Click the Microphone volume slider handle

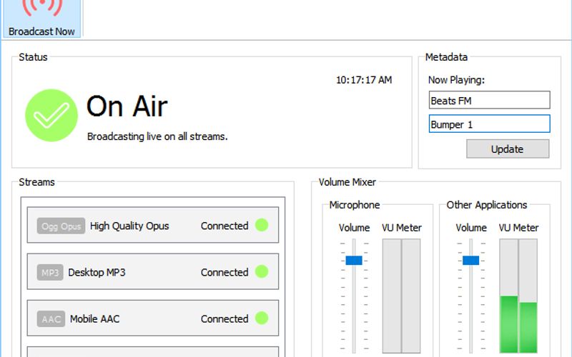(354, 260)
